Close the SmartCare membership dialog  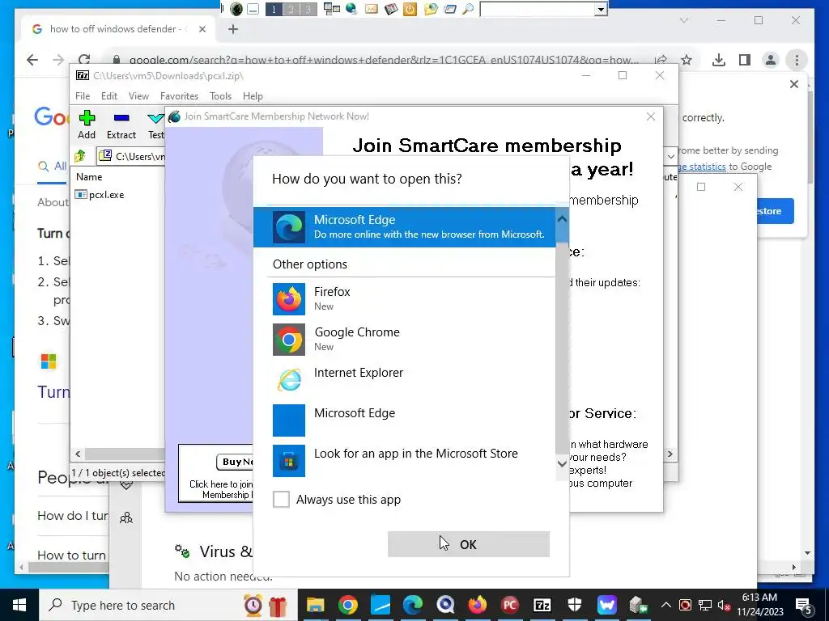pos(651,116)
